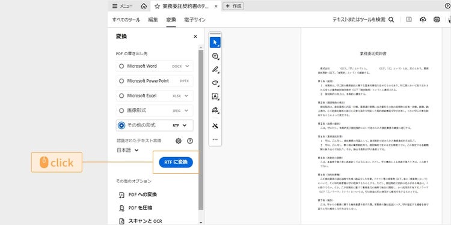Choose the text box A tool
Image resolution: width=451 pixels, height=225 pixels.
(215, 97)
